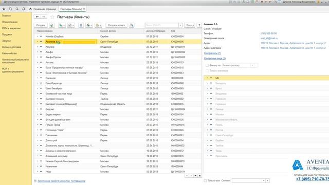The width and height of the screenshot is (329, 185).
Task: Click the search magnifier in the top panel
Action: pos(17,9)
